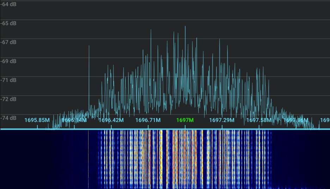Select the 1695.85M frequency marker
330x189 pixels.
[x=37, y=120]
